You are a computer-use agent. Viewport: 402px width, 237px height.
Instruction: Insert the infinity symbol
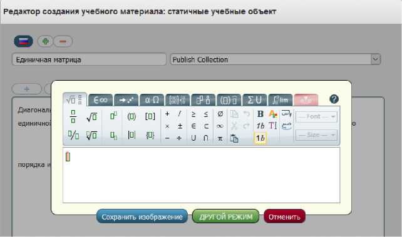220,126
